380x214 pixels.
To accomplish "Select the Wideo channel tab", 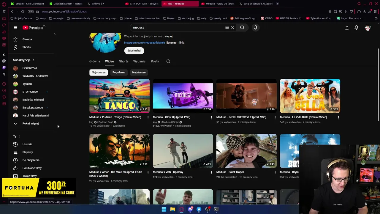I will coord(109,61).
